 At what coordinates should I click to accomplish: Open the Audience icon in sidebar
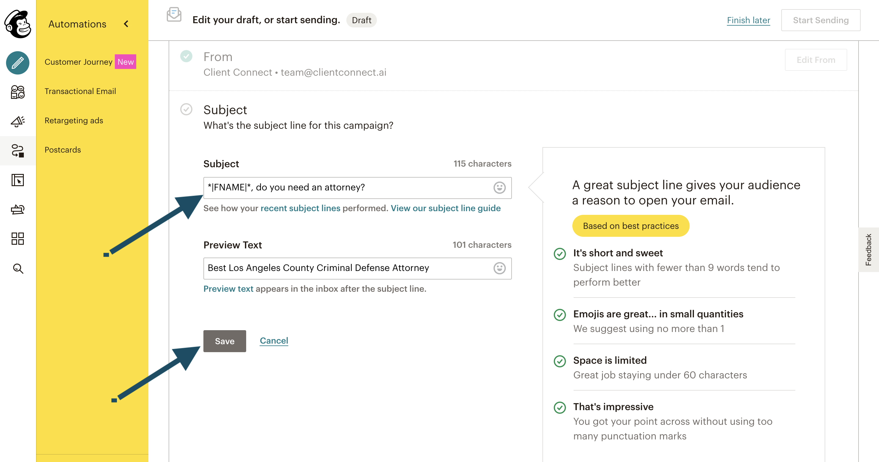coord(18,92)
